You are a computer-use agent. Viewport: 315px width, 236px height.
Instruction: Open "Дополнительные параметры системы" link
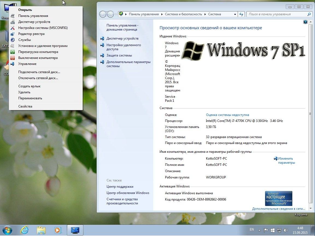tap(128, 64)
